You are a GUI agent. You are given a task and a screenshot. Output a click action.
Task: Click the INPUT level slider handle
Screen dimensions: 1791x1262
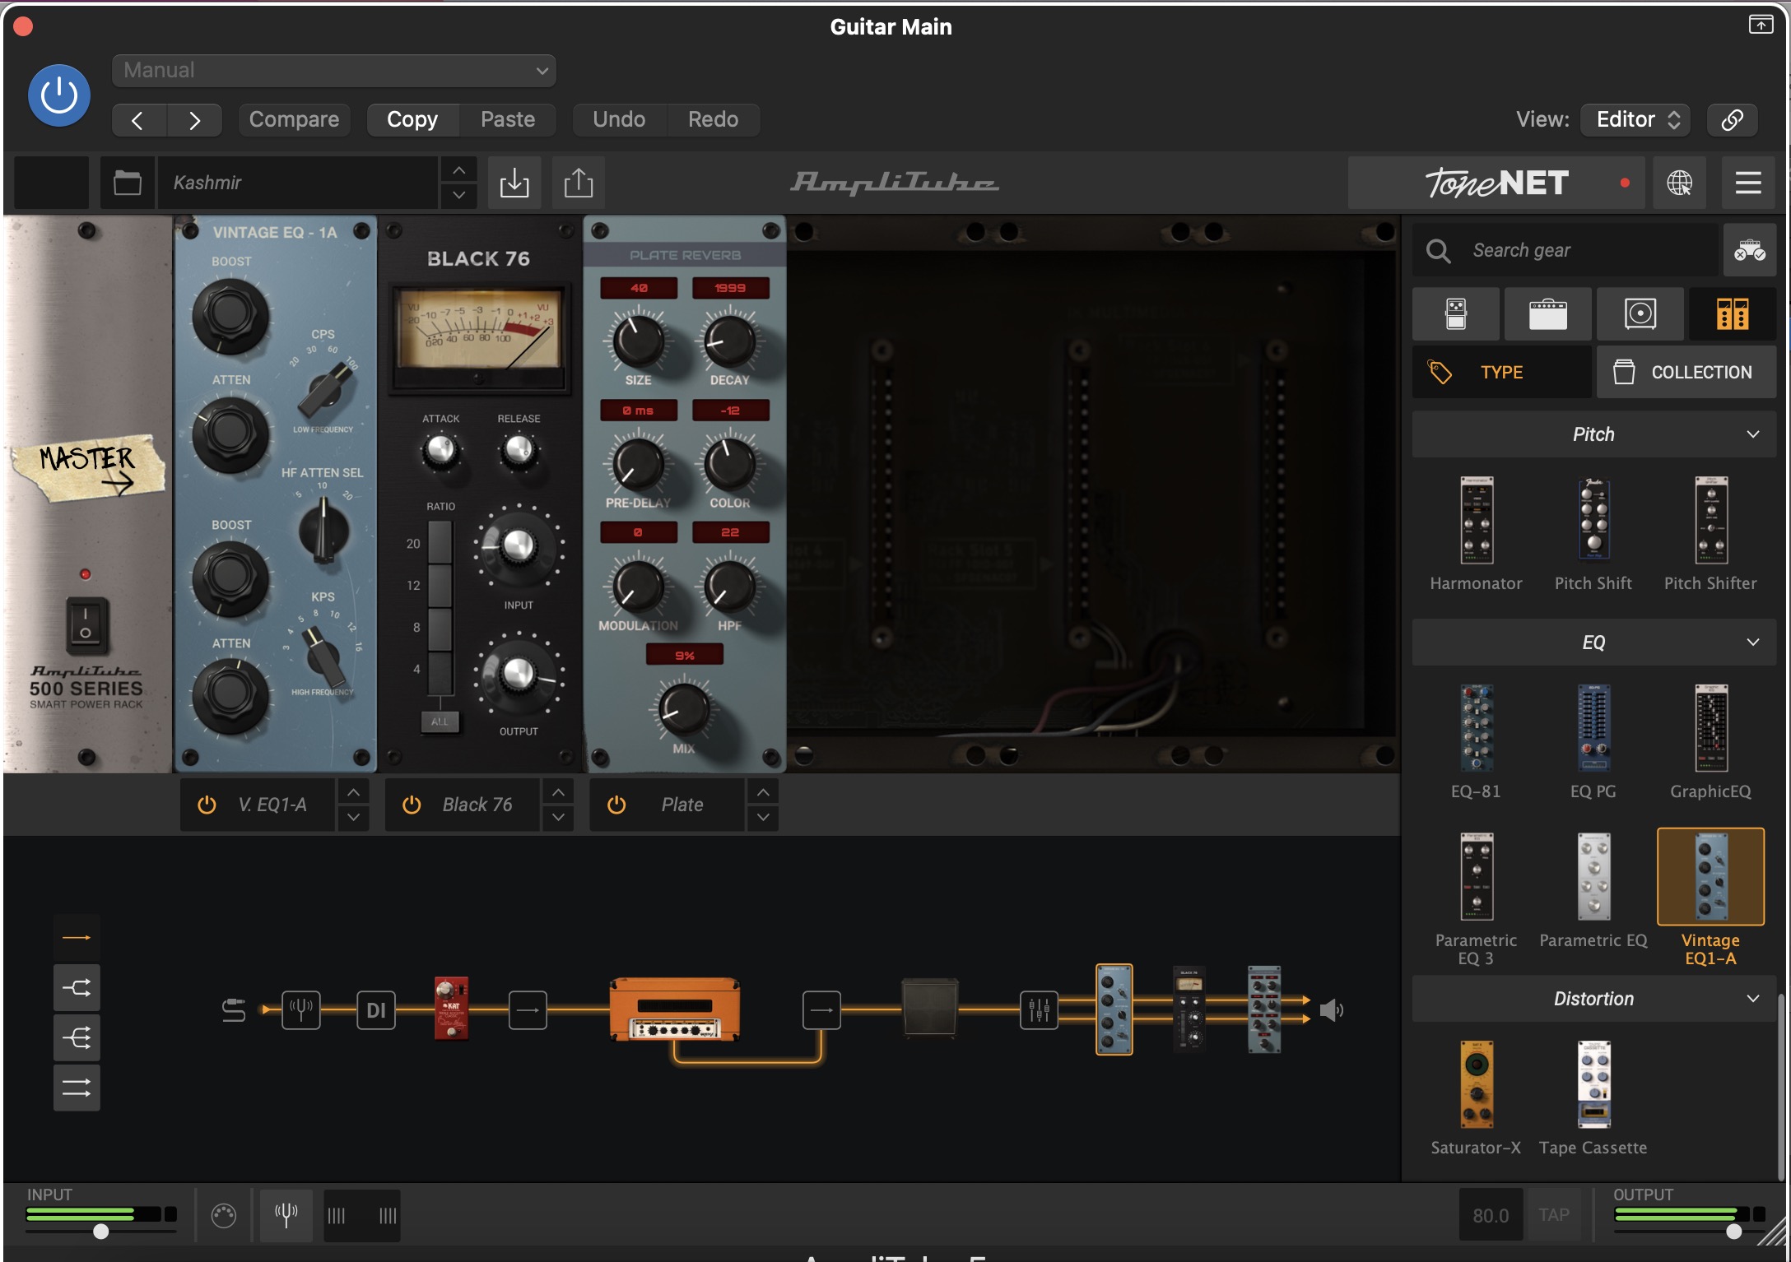(x=100, y=1232)
